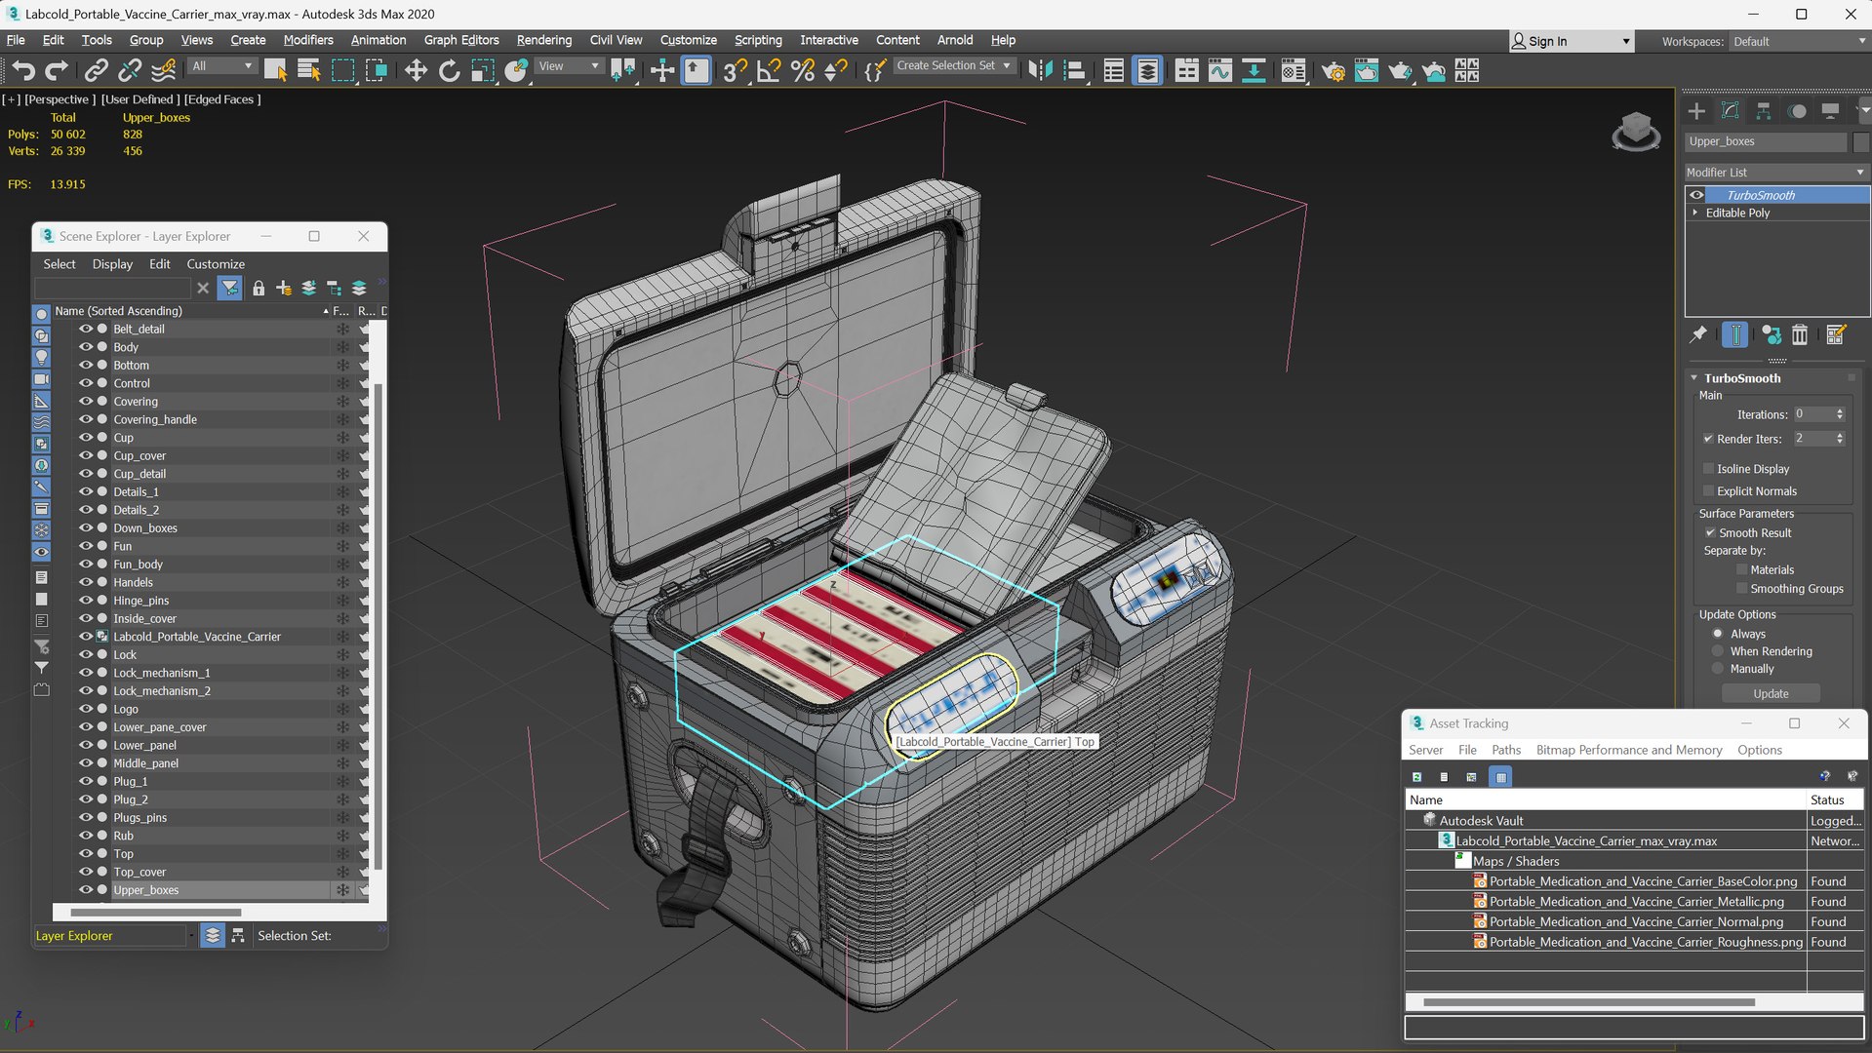This screenshot has height=1053, width=1872.
Task: Click the Undo arrow icon
Action: pos(23,70)
